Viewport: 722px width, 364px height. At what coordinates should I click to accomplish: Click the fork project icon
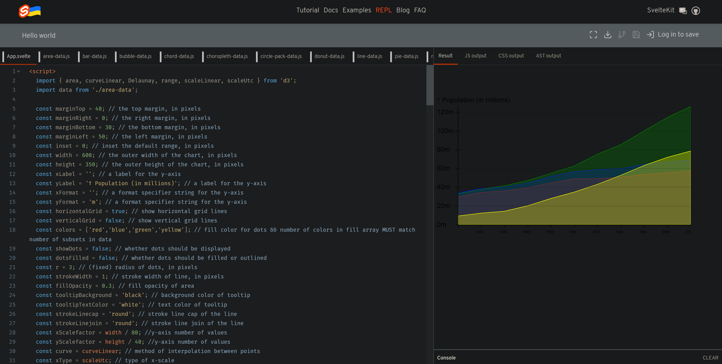622,35
